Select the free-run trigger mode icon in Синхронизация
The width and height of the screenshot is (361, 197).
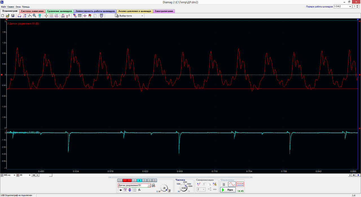[199, 184]
